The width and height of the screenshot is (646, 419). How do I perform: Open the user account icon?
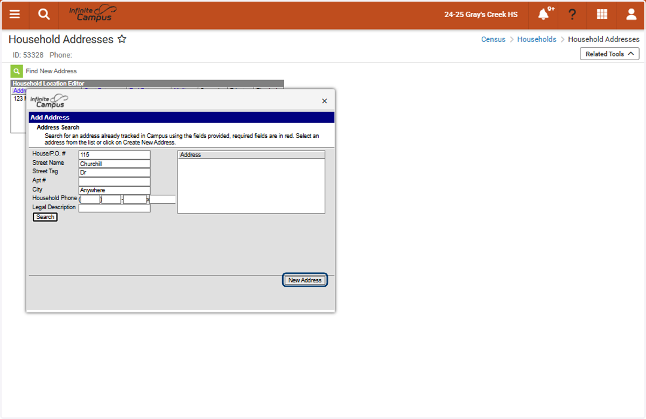tap(631, 15)
